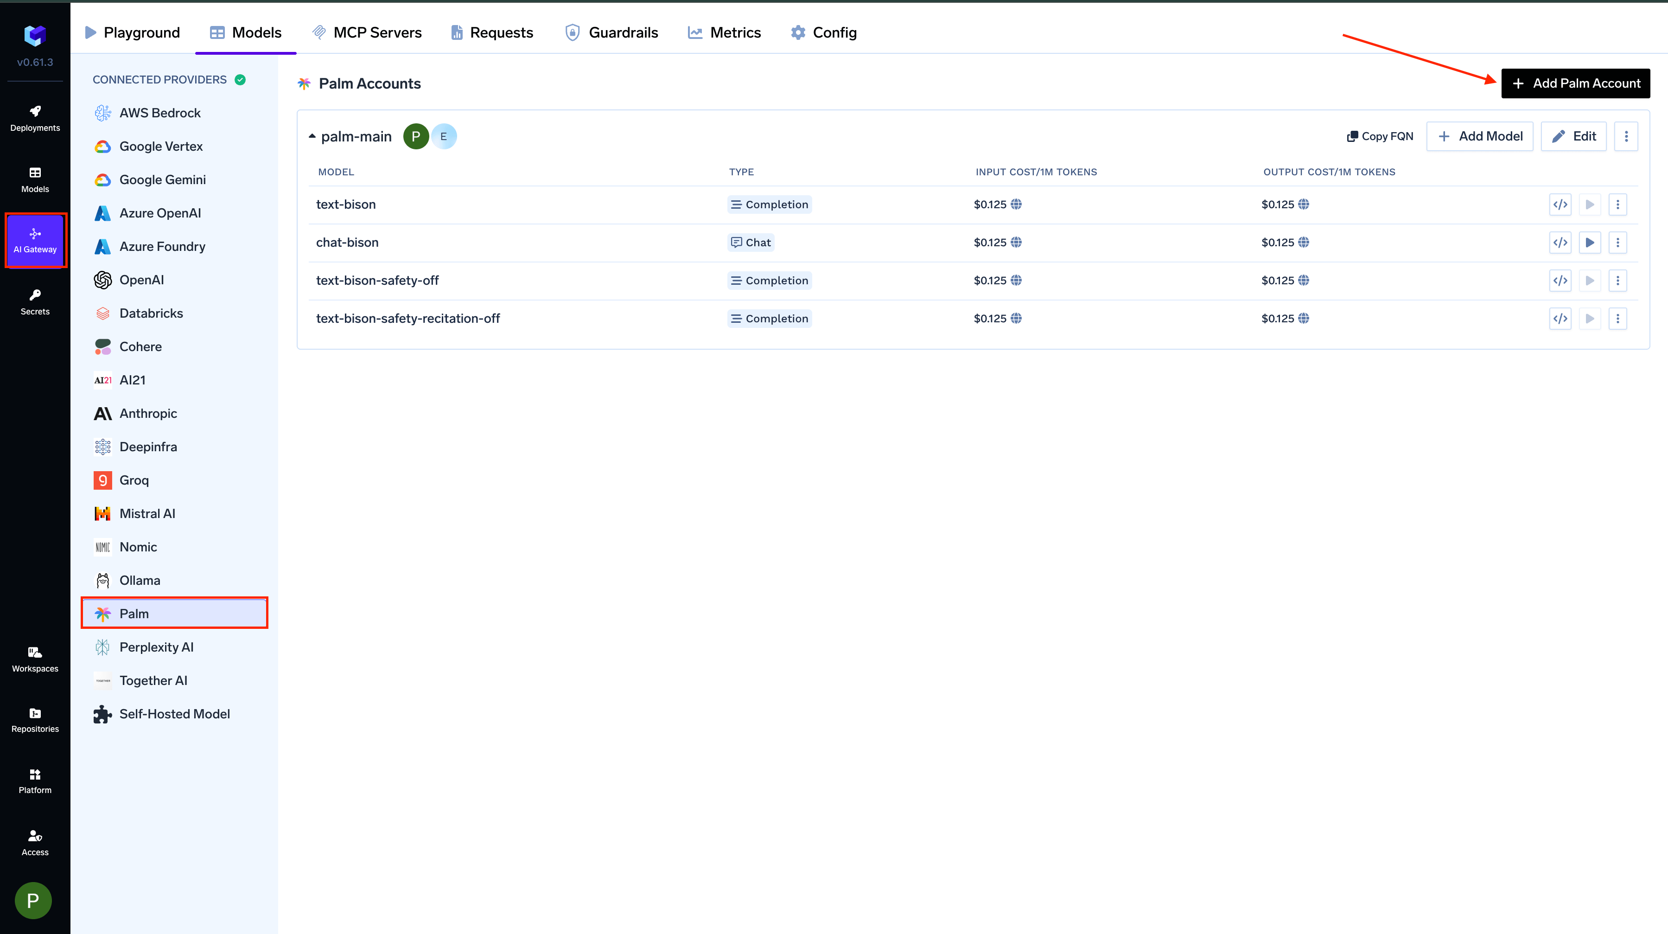The width and height of the screenshot is (1668, 934).
Task: Click the green P collaborator avatar on palm-main
Action: coord(416,137)
